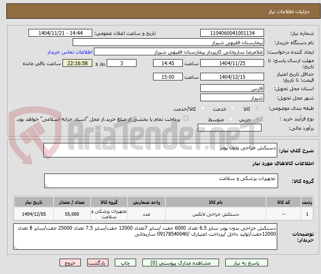Image resolution: width=321 pixels, height=274 pixels.
Task: Select the متوسط purchase type radio
Action: [230, 119]
